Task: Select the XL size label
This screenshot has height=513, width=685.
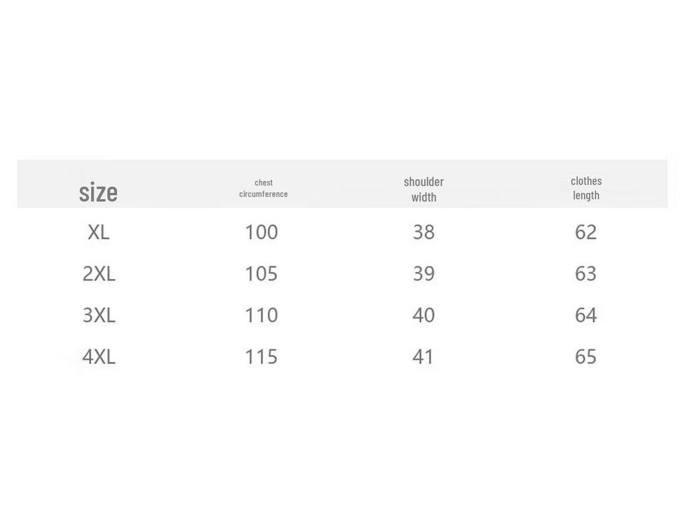Action: (98, 232)
